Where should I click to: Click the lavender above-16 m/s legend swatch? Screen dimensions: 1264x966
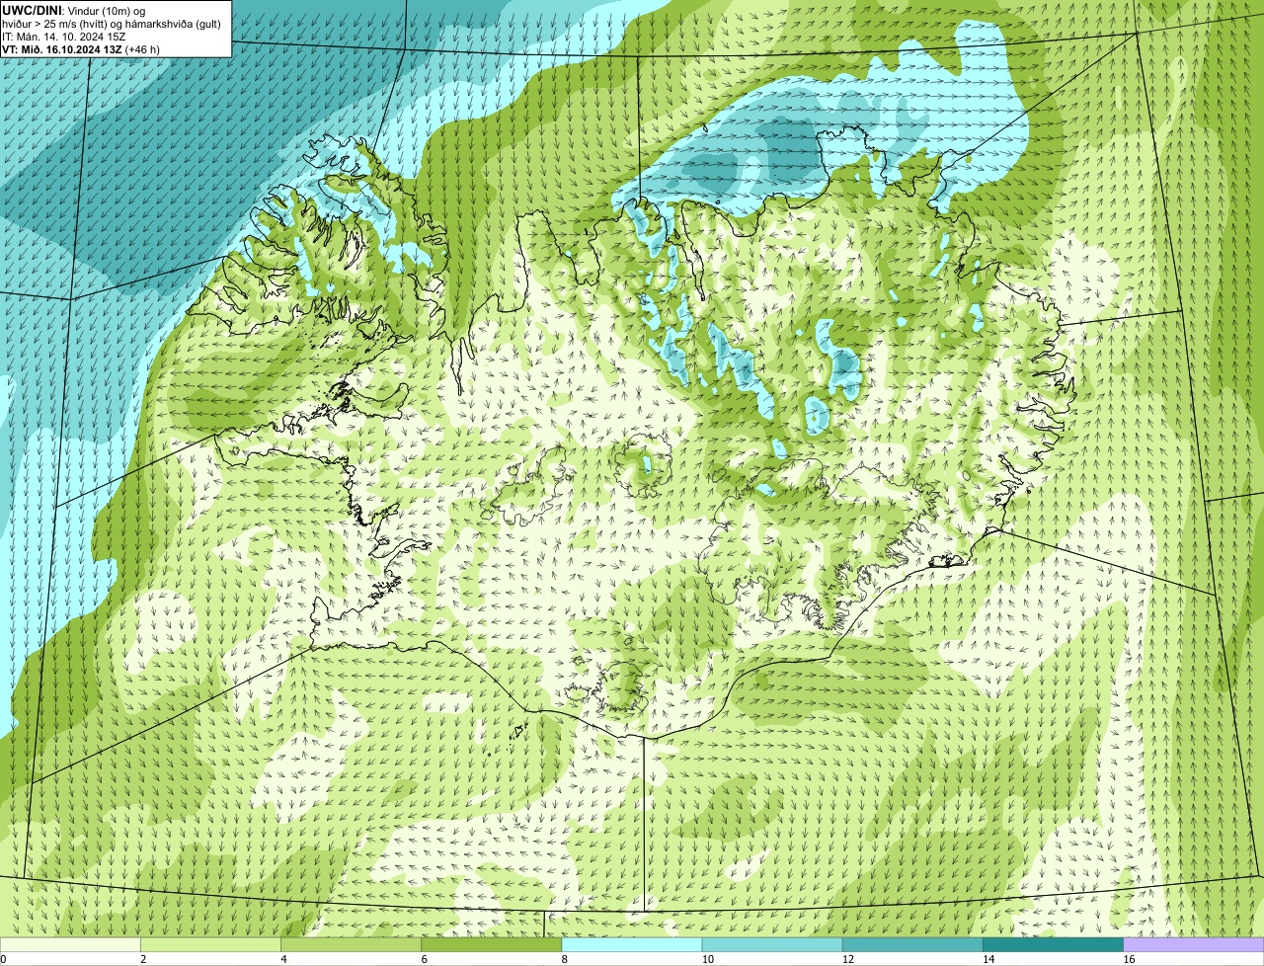(x=1194, y=944)
